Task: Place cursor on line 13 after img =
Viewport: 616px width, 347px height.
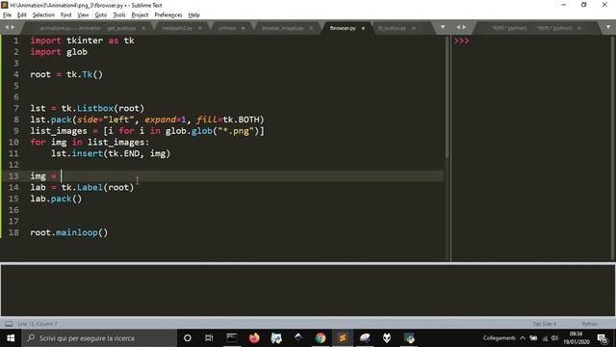Action: [62, 175]
